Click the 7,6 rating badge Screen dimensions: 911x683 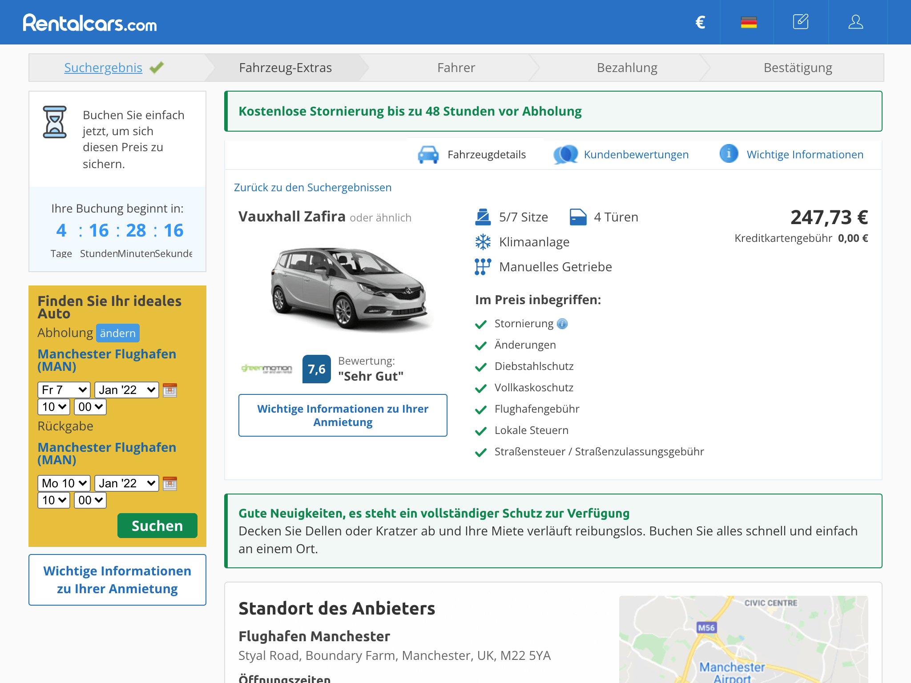317,369
